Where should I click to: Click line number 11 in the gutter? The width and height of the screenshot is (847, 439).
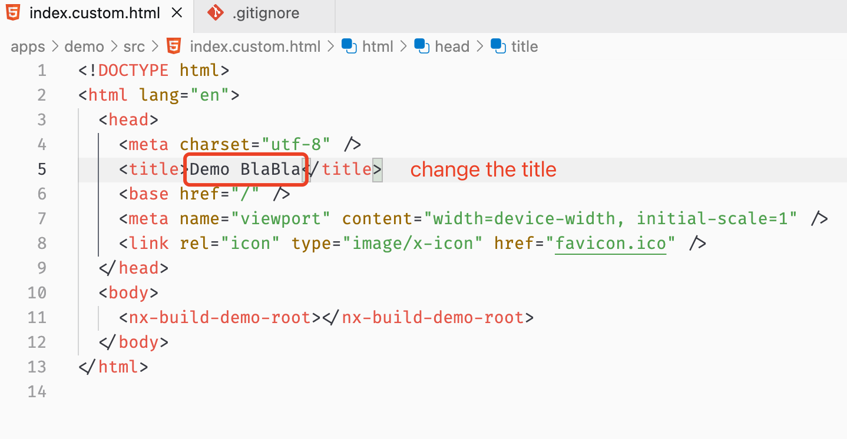37,317
